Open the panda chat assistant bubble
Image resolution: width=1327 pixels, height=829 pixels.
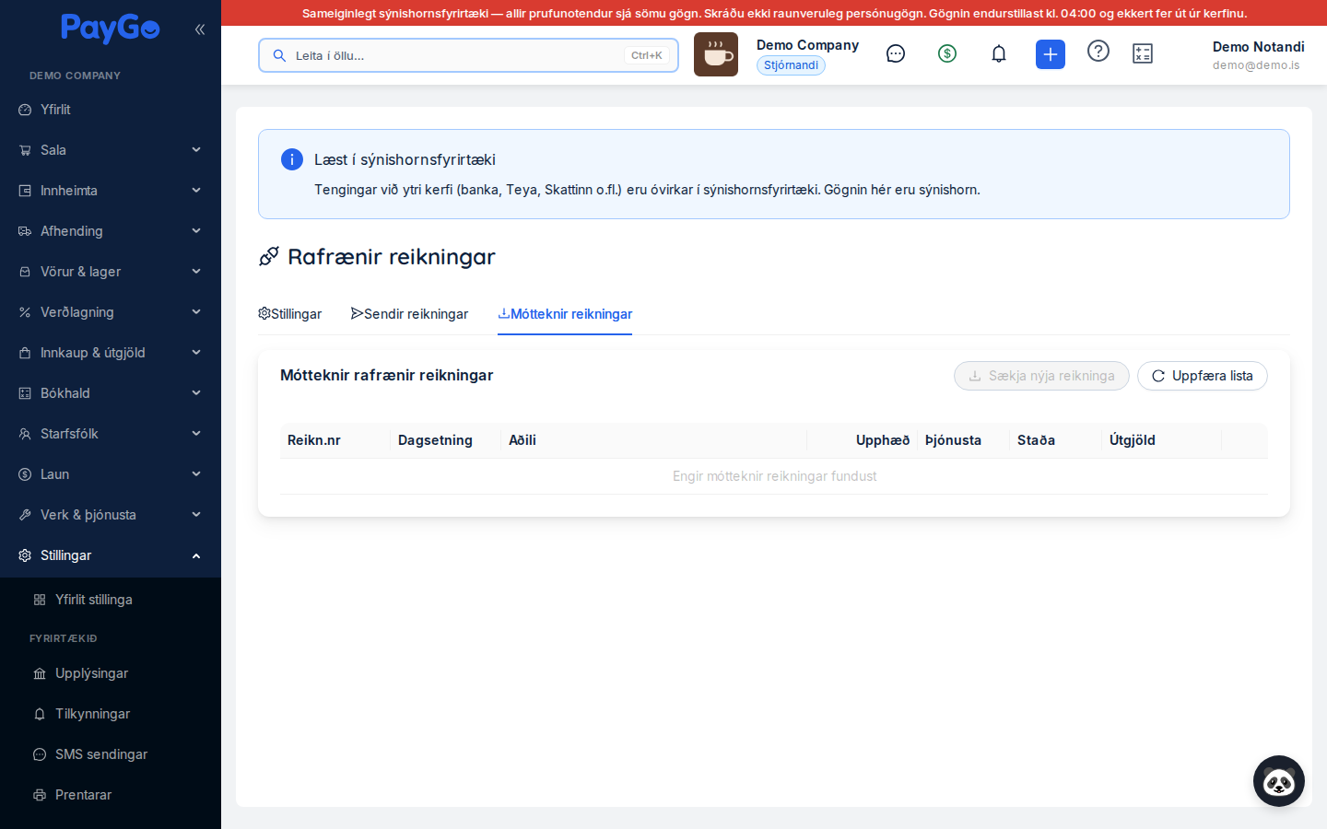1279,781
